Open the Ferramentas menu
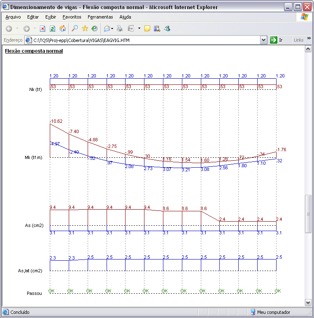 [x=100, y=17]
